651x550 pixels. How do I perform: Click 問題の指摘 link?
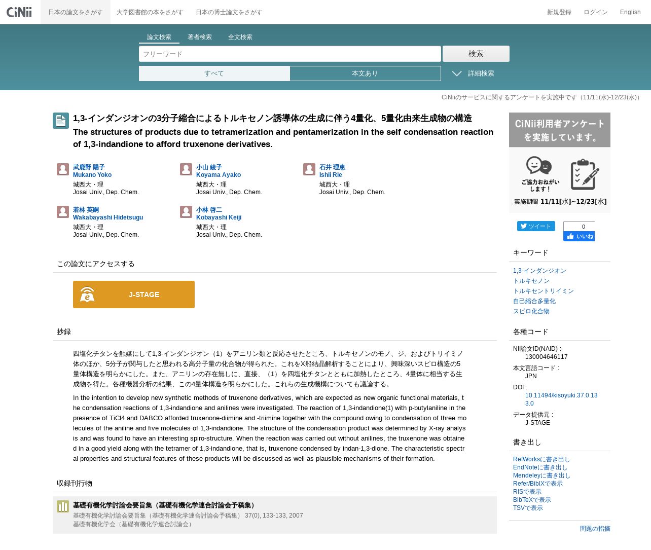595,529
